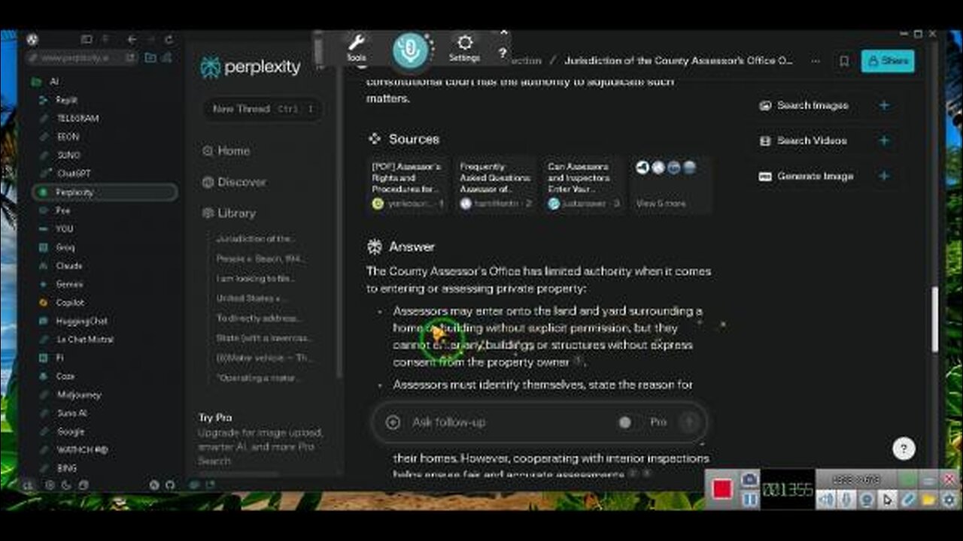Open Settings gear in the floating toolbar
The image size is (963, 541).
tap(464, 48)
